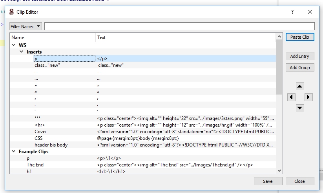The image size is (323, 193).
Task: Click the move left arrow button
Action: [x=291, y=97]
